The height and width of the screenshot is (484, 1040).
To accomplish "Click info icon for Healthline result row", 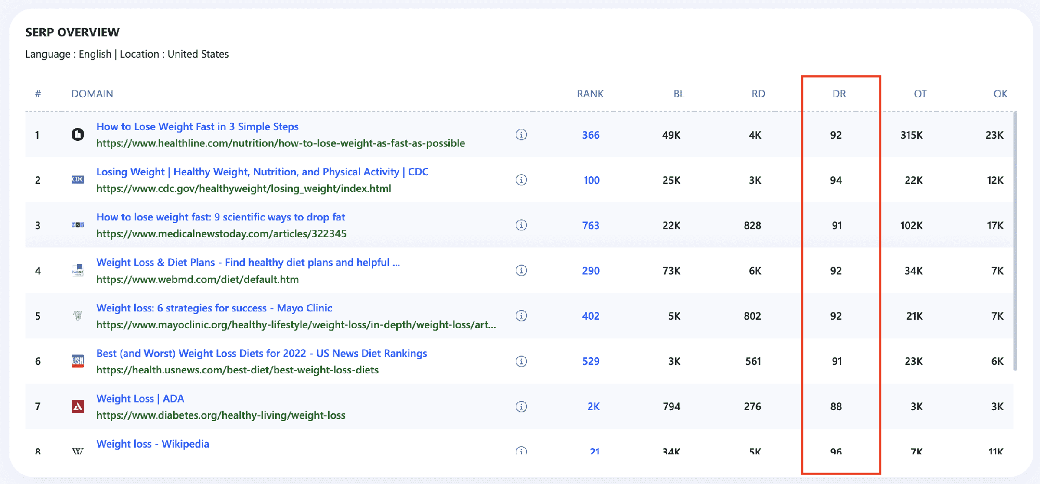I will (x=521, y=135).
